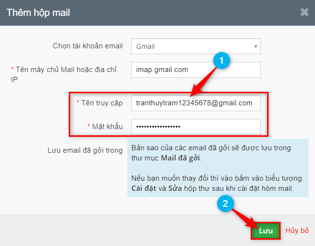Viewport: 315px width, 246px height.
Task: Click into the Mật khẩu password field
Action: coord(195,127)
